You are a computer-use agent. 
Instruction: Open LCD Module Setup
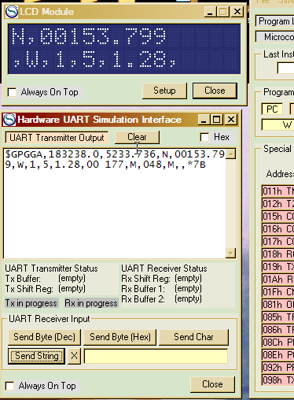(x=164, y=91)
